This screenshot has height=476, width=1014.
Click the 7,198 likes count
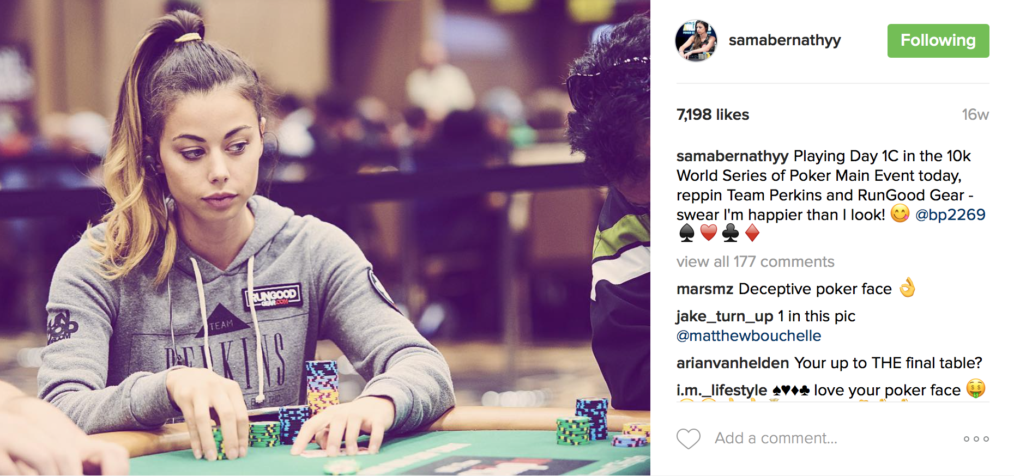(713, 114)
